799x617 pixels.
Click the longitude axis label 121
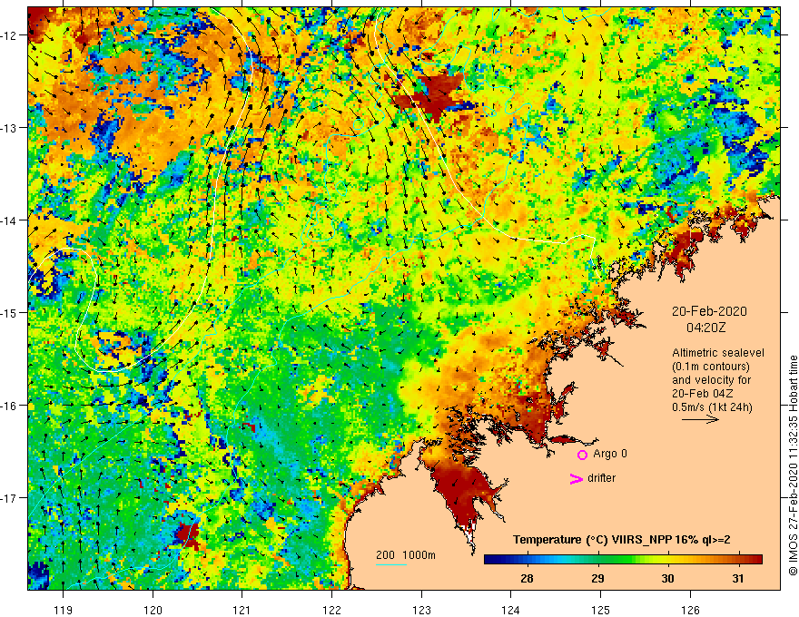click(x=242, y=610)
